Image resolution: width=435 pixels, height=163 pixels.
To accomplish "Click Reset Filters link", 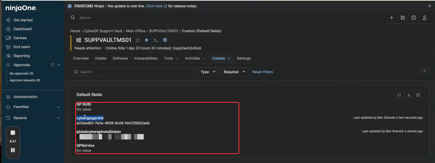I will pyautogui.click(x=263, y=72).
